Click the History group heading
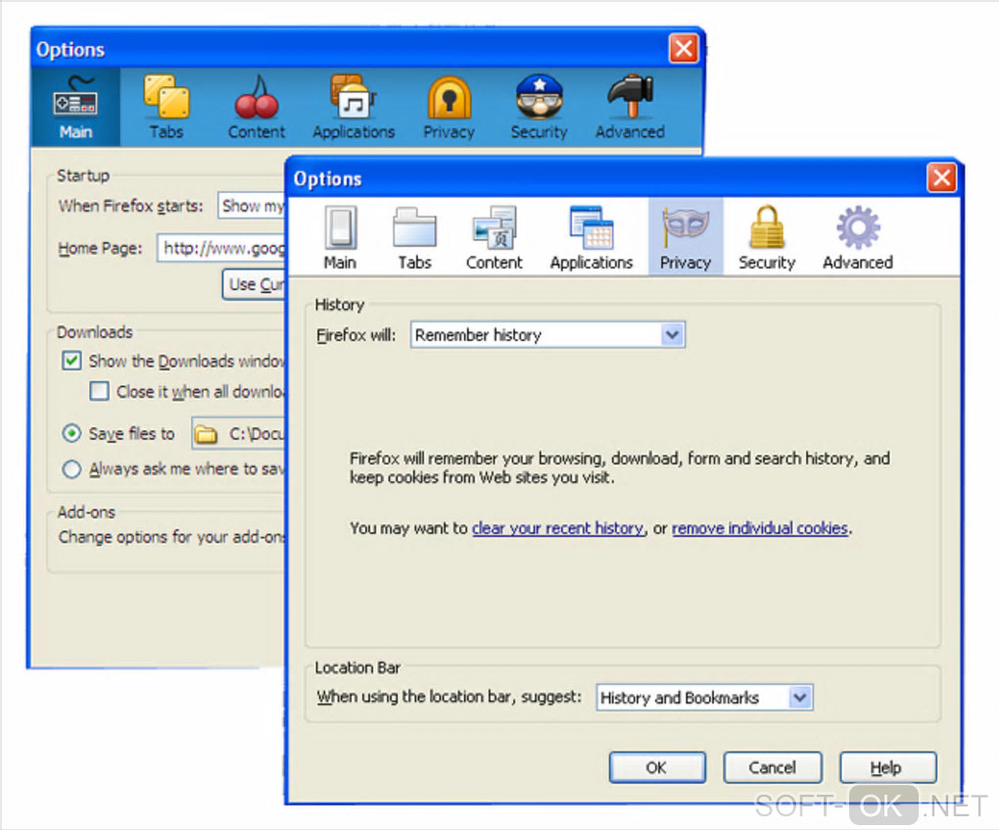999x830 pixels. coord(340,305)
